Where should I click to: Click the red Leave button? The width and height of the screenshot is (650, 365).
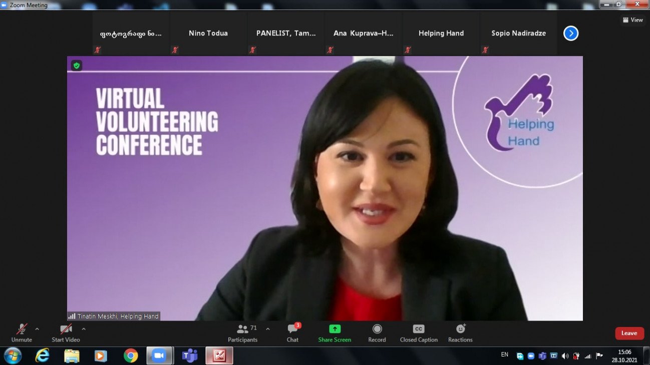click(x=629, y=333)
